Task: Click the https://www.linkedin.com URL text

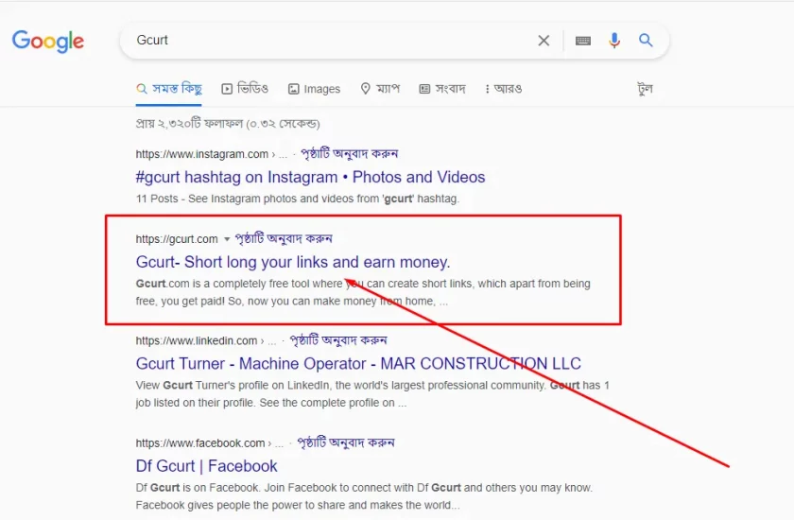Action: pos(197,340)
